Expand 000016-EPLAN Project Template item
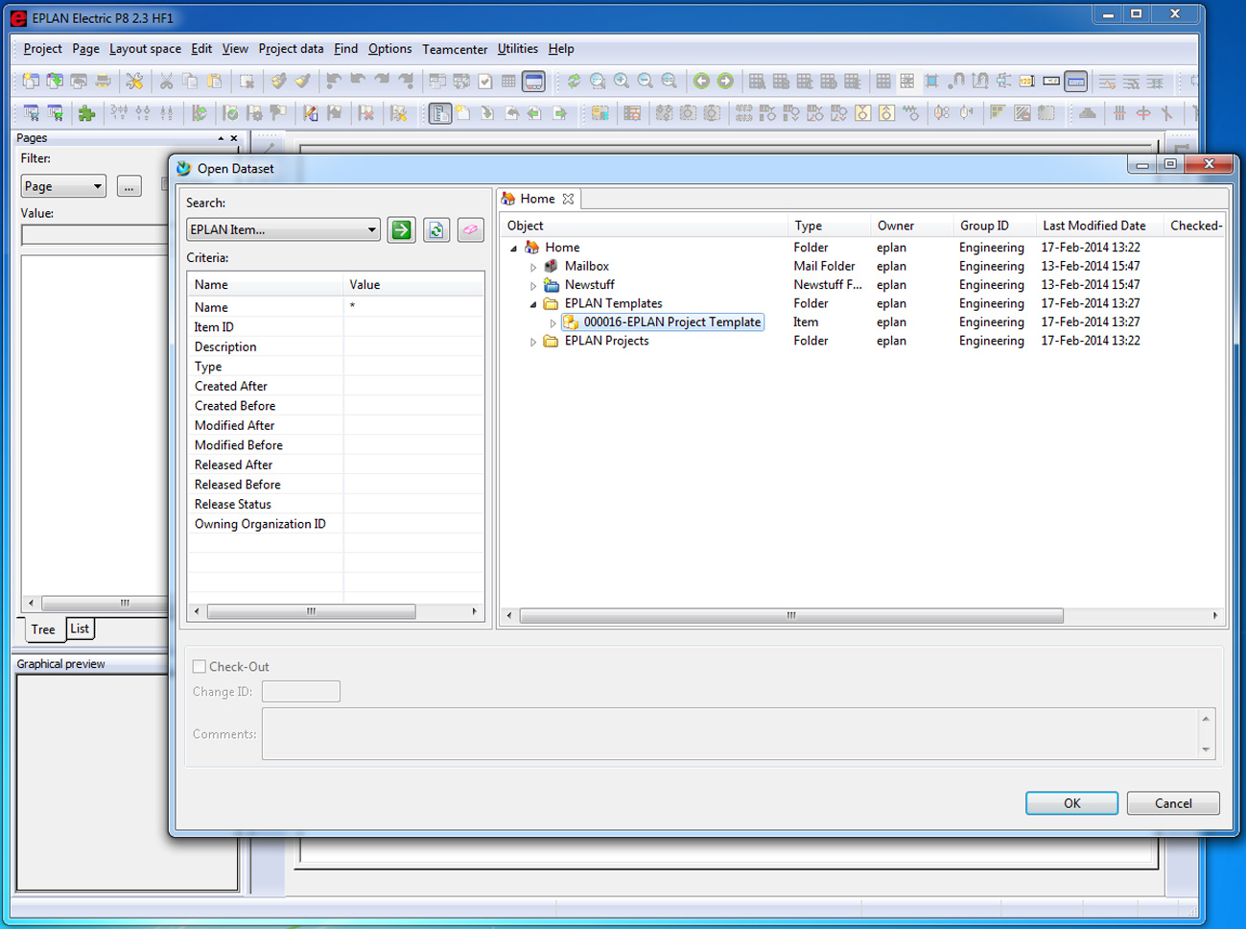This screenshot has width=1246, height=929. pos(552,322)
